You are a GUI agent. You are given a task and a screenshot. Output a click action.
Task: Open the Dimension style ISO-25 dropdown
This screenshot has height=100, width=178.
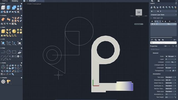click(171, 80)
